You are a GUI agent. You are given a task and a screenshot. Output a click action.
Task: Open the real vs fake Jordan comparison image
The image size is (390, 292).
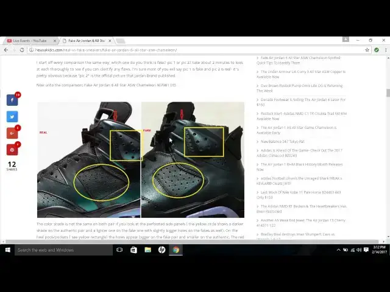click(x=141, y=159)
